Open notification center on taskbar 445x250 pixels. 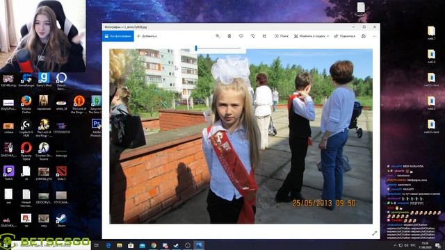(x=438, y=245)
